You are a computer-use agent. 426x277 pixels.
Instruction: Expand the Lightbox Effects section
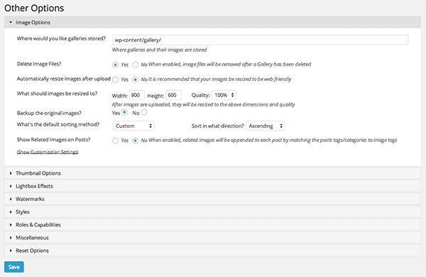pos(212,186)
